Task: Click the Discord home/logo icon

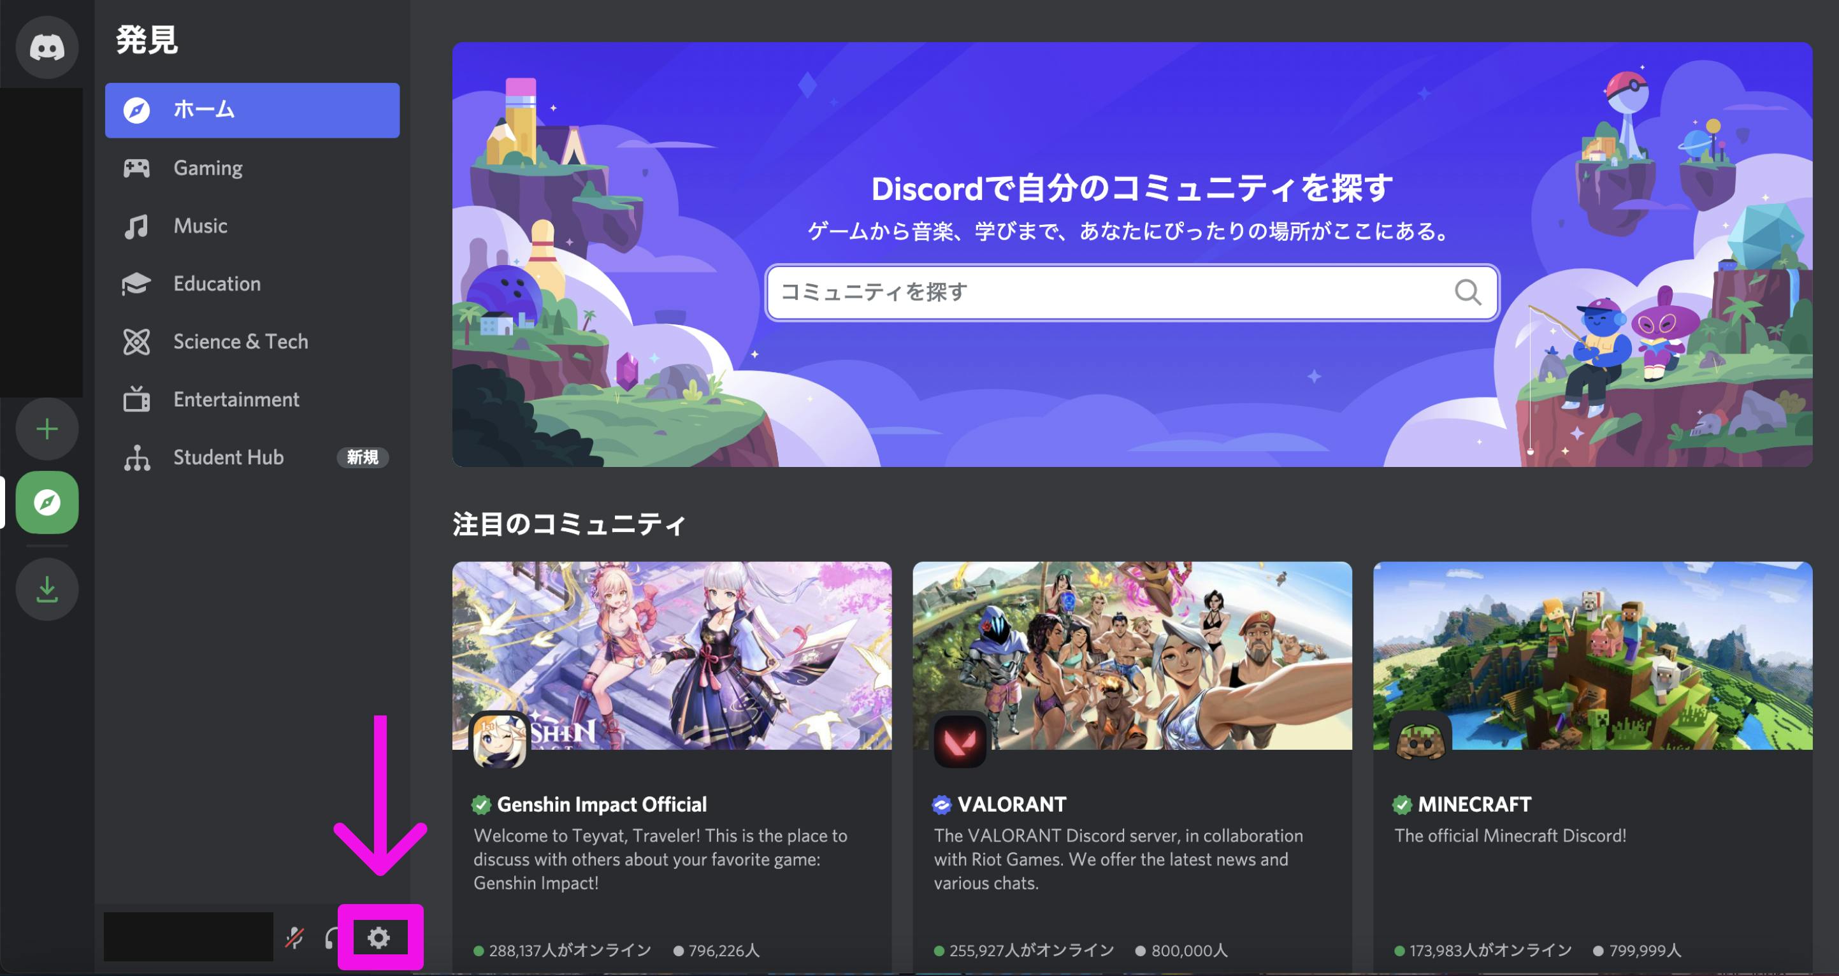Action: tap(47, 46)
